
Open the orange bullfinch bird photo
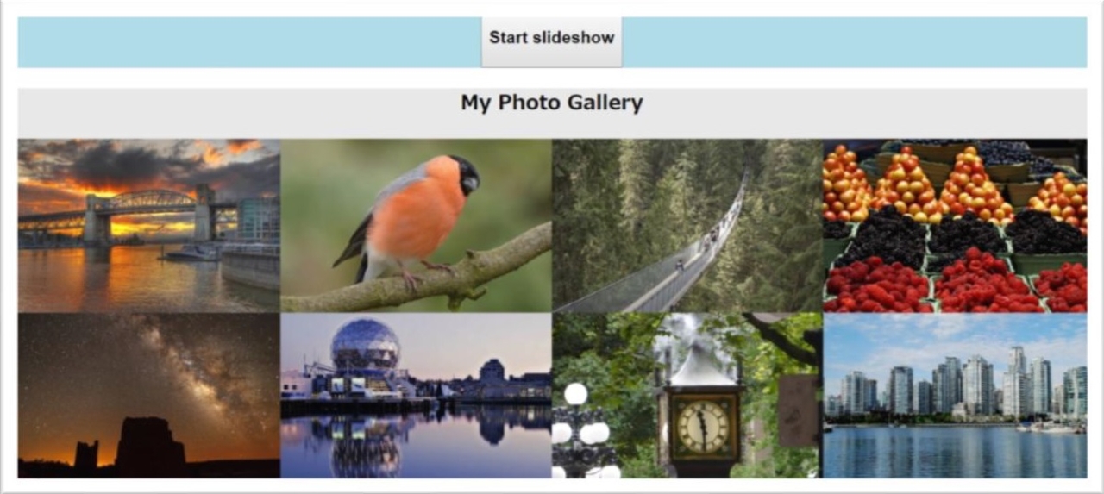pos(416,225)
